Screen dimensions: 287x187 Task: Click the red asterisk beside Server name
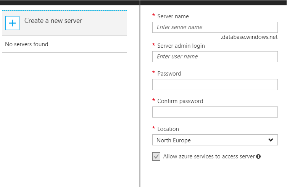click(x=153, y=15)
